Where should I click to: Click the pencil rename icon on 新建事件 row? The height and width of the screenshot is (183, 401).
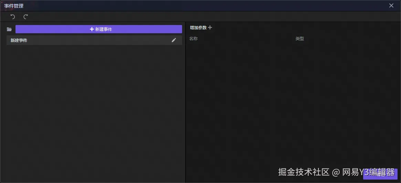tap(174, 40)
